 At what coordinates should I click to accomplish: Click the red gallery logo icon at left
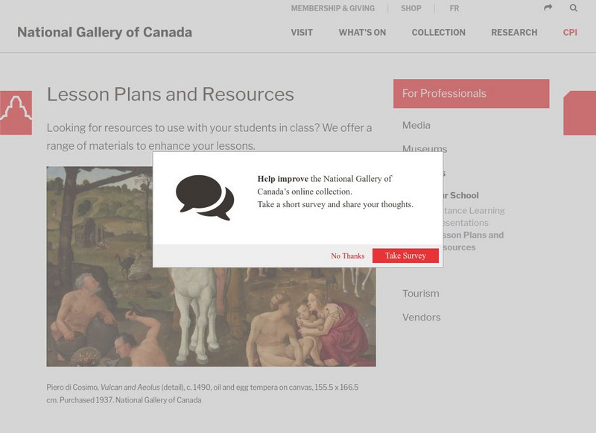tap(16, 113)
